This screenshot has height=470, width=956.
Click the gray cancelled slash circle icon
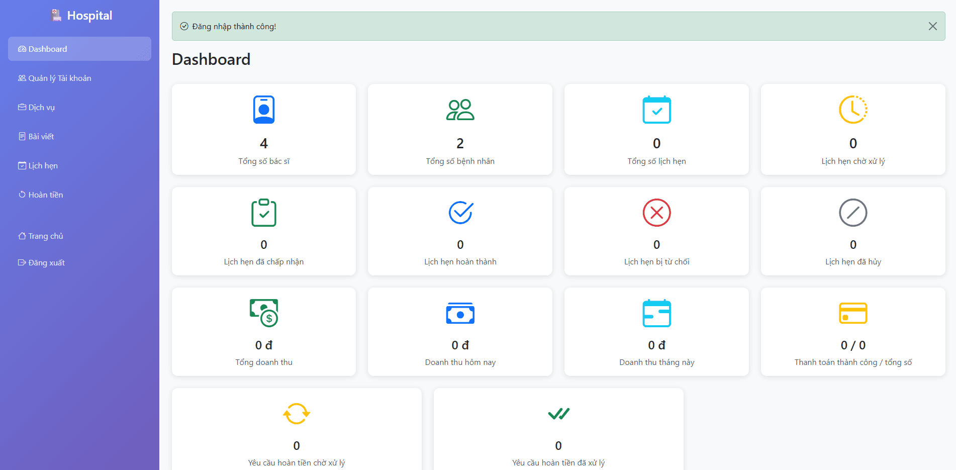[x=853, y=213]
